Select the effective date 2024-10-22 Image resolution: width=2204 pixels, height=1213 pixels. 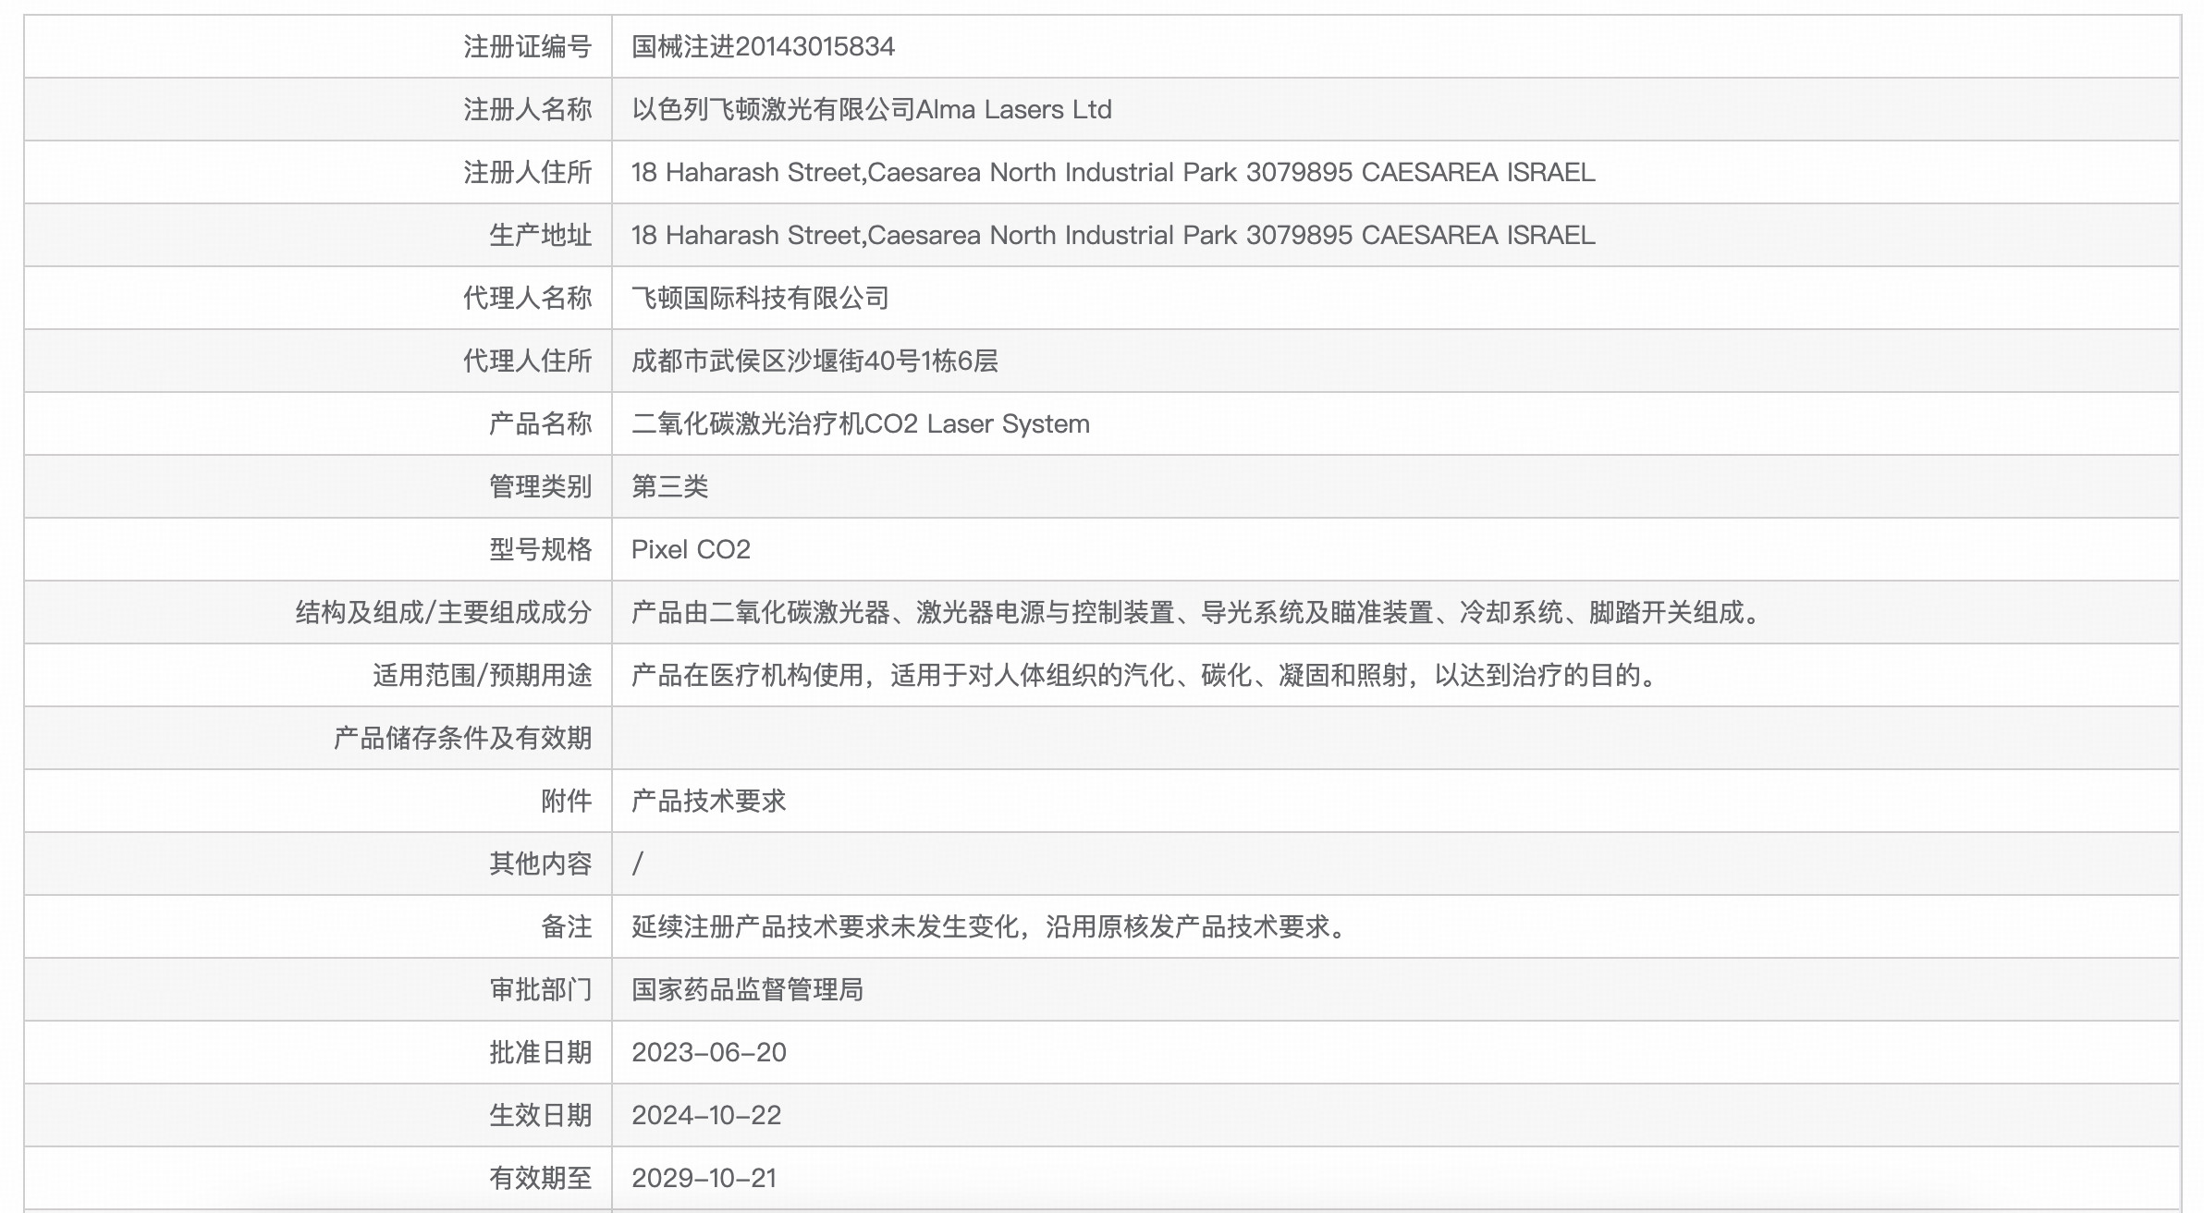point(706,1115)
